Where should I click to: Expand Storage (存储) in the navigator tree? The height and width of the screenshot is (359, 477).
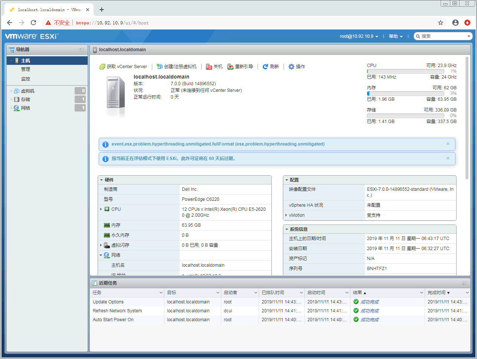click(12, 100)
